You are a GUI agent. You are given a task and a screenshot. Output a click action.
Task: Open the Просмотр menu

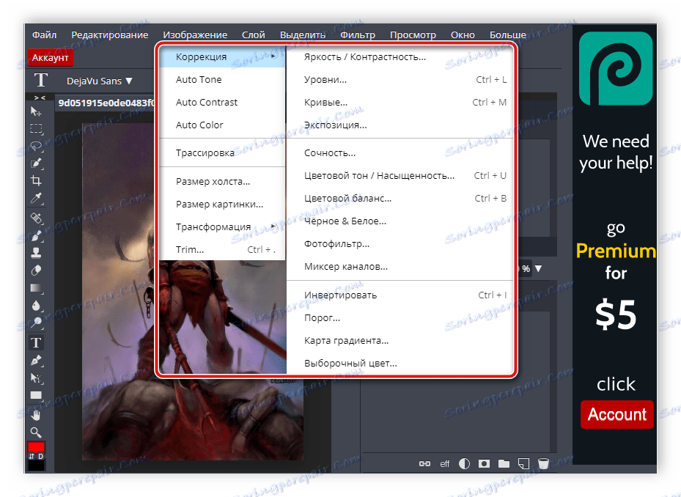click(413, 34)
